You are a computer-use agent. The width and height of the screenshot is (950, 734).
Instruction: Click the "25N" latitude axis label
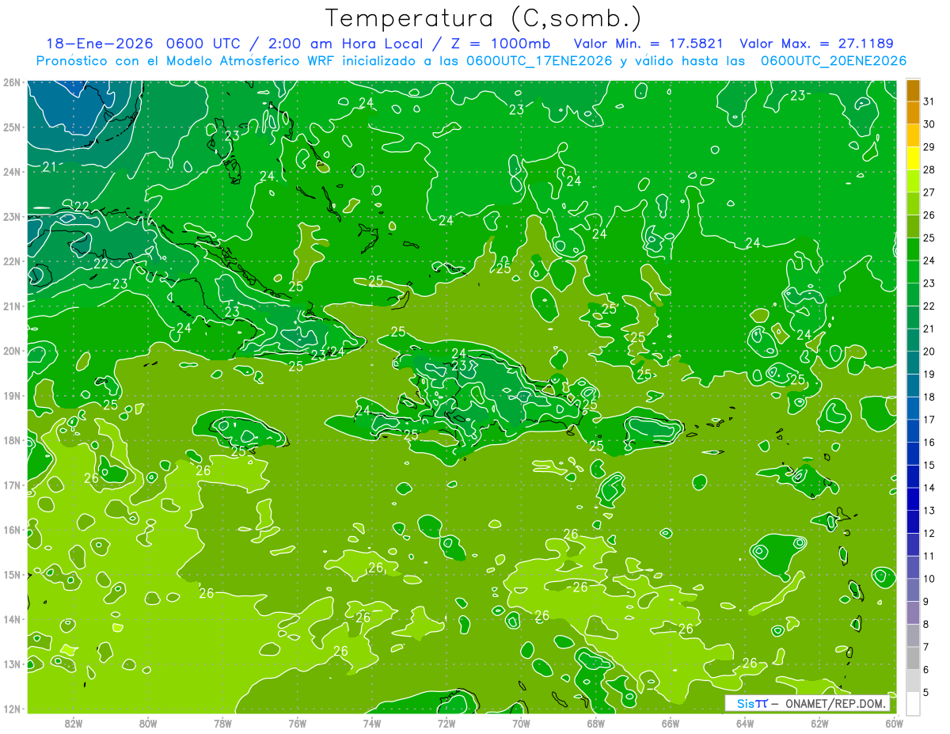click(12, 127)
